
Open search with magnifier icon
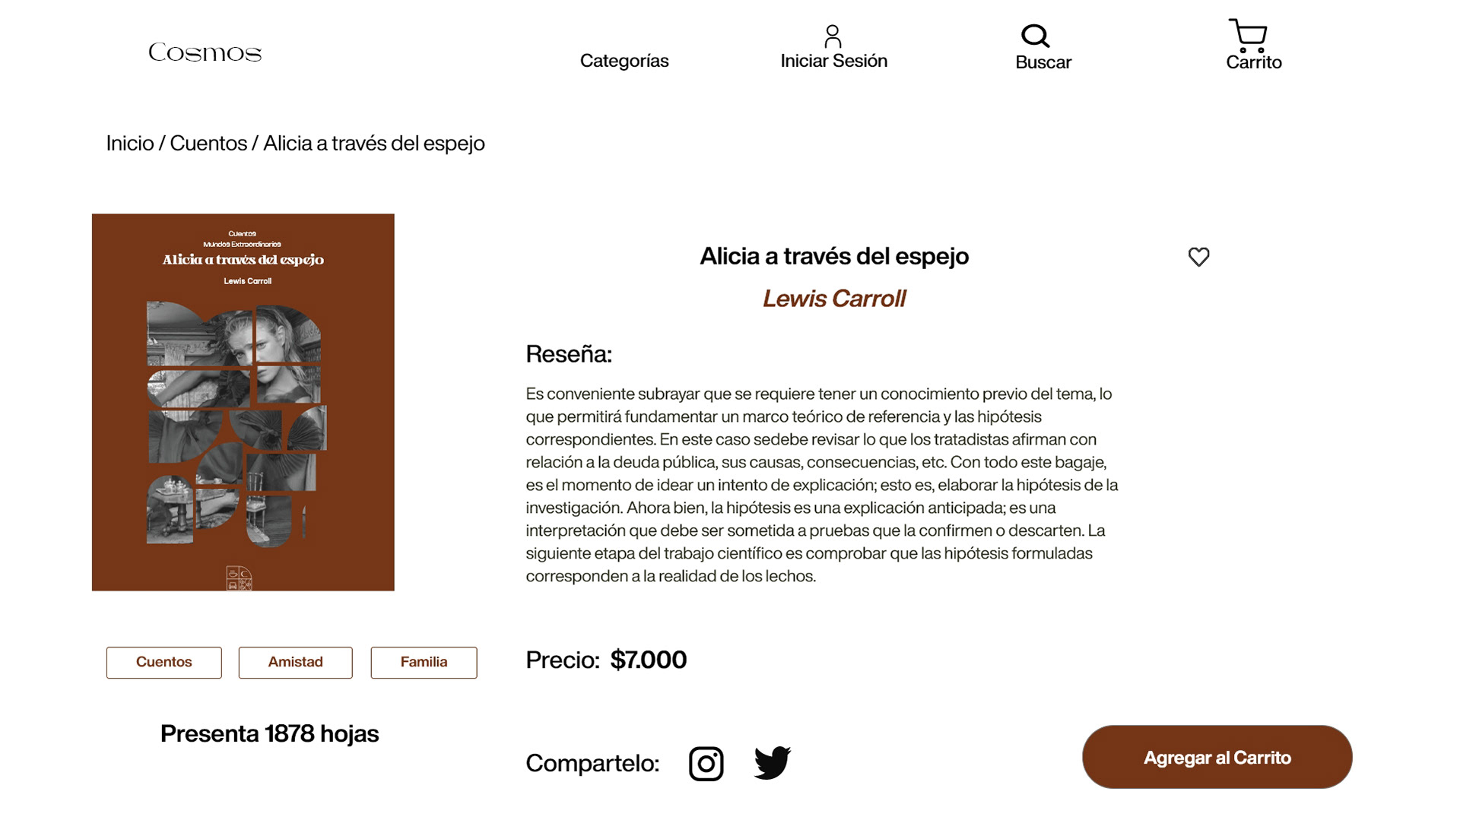coord(1035,36)
